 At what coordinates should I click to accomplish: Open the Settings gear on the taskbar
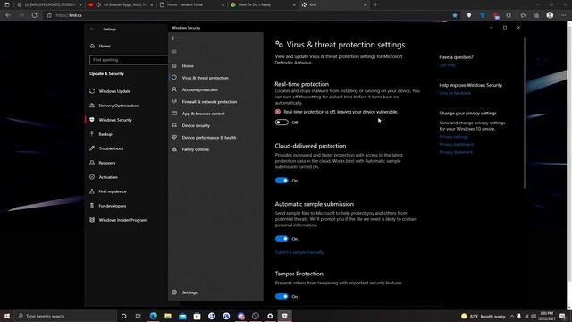click(x=270, y=316)
